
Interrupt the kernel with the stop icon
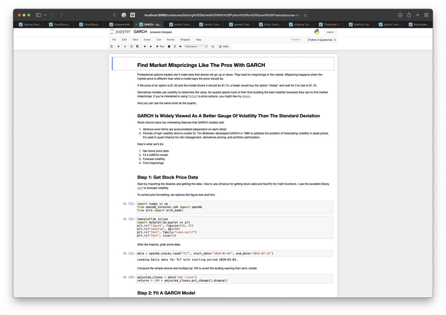[169, 46]
